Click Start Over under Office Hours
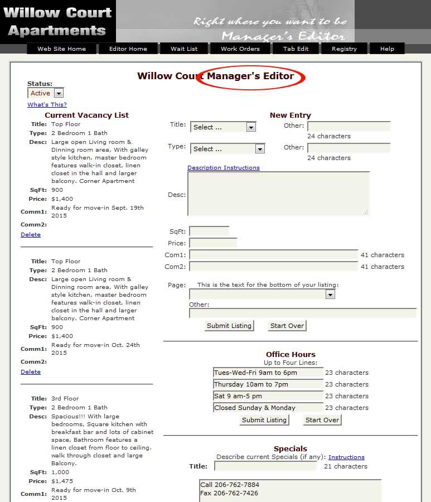 (x=322, y=419)
